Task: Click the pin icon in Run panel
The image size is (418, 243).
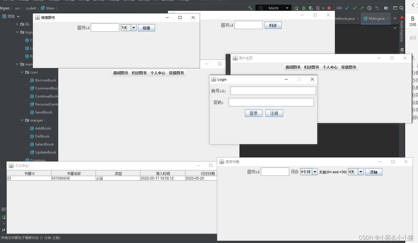Action: click(4, 230)
